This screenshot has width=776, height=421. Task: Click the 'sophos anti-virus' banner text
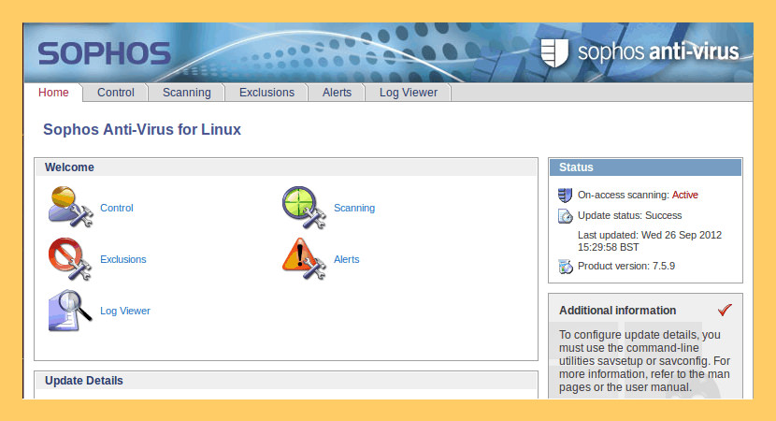[x=658, y=52]
